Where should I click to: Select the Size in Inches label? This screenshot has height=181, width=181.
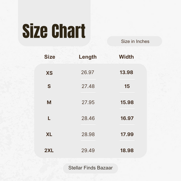coord(135,41)
